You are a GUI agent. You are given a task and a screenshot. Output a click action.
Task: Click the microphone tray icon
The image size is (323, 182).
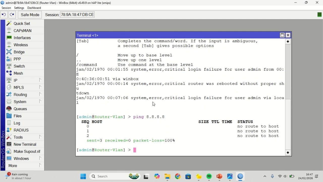(x=272, y=176)
